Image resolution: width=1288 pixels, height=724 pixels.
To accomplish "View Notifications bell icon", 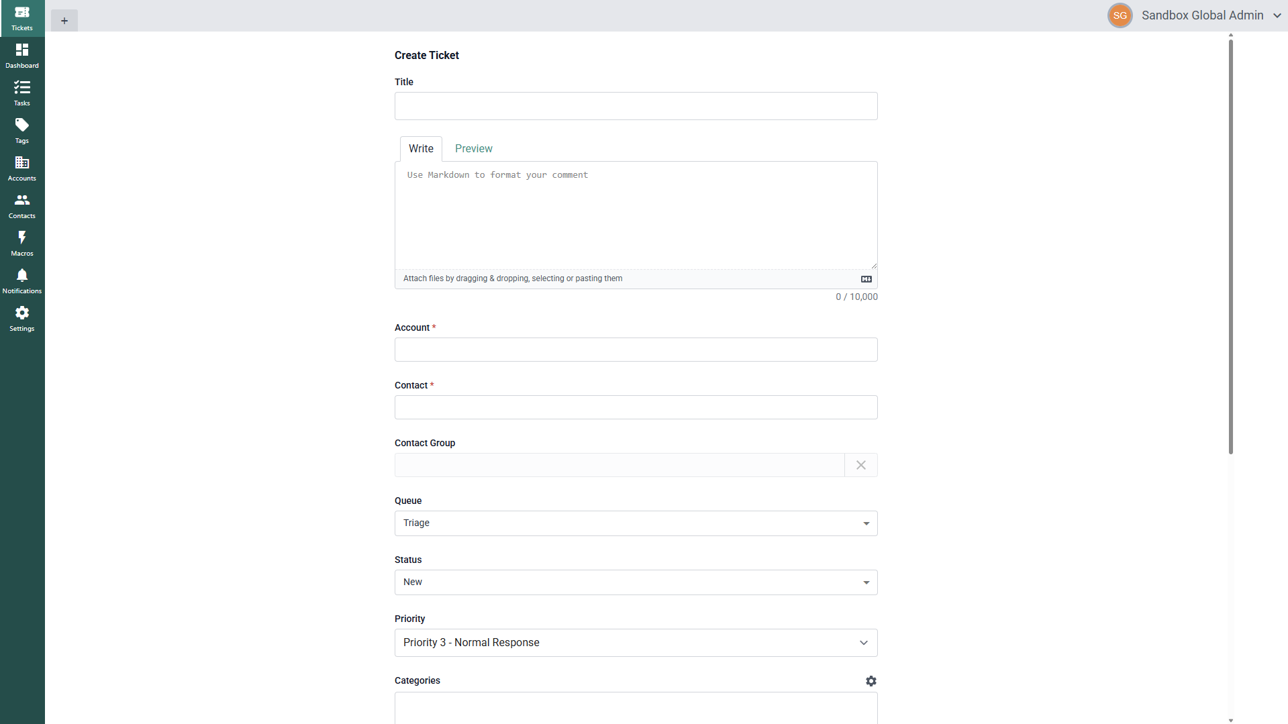I will tap(22, 281).
